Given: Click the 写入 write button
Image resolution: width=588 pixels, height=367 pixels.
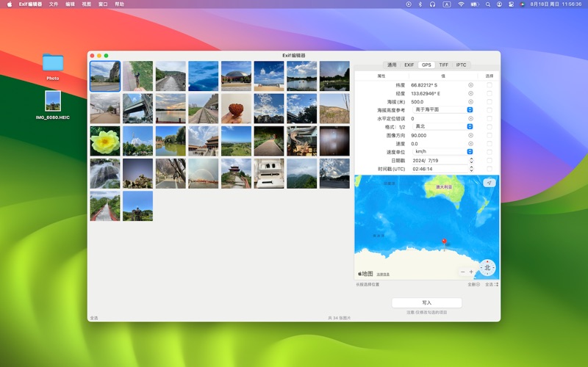Looking at the screenshot, I should tap(426, 302).
